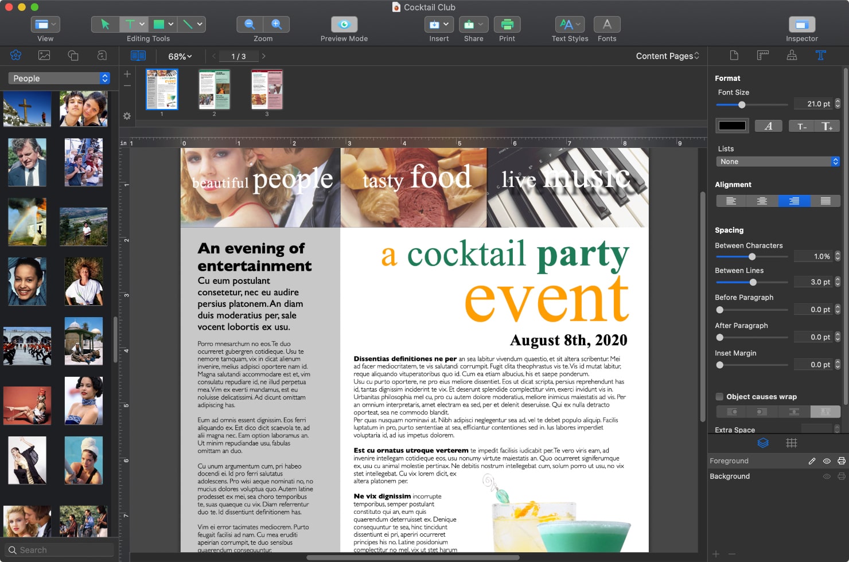
Task: Enable the Object causes wrap checkbox
Action: click(719, 396)
